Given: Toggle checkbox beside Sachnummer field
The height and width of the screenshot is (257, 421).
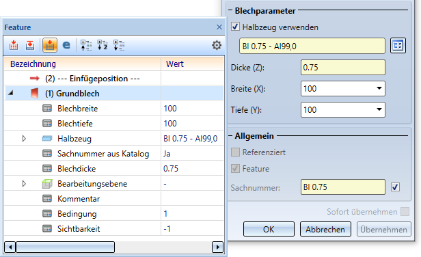Looking at the screenshot, I should 395,187.
